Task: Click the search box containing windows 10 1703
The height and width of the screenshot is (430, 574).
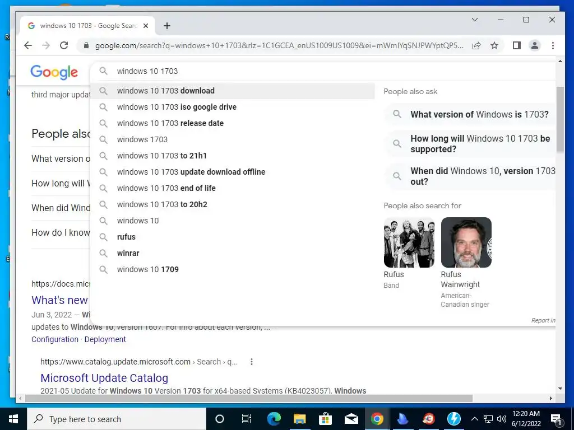Action: [322, 71]
